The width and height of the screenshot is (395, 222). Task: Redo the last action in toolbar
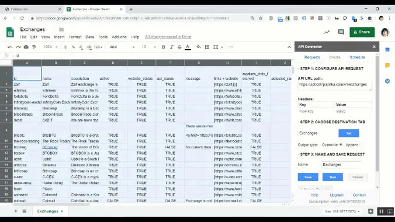18,47
